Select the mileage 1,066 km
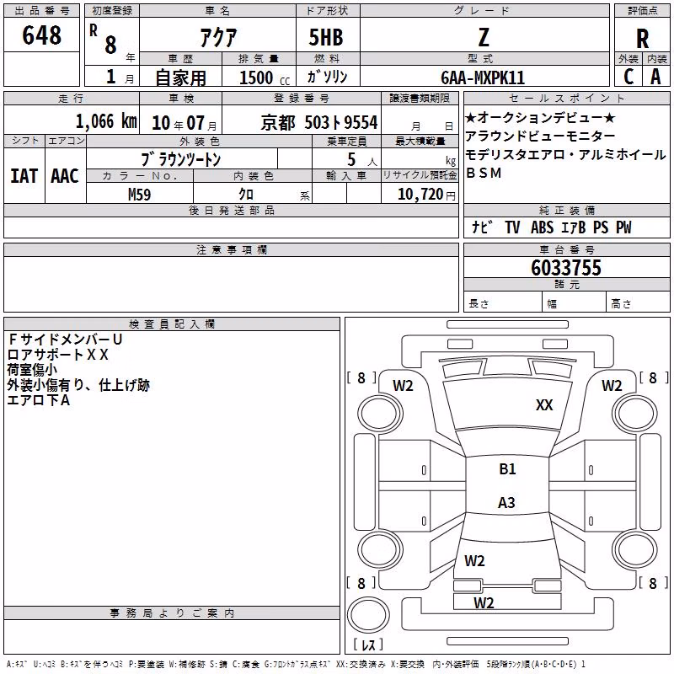 click(106, 121)
